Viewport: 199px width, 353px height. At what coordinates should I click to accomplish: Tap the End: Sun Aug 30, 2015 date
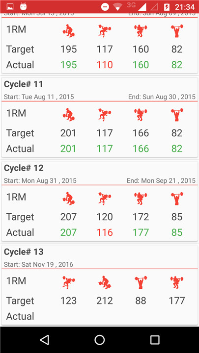(x=162, y=97)
